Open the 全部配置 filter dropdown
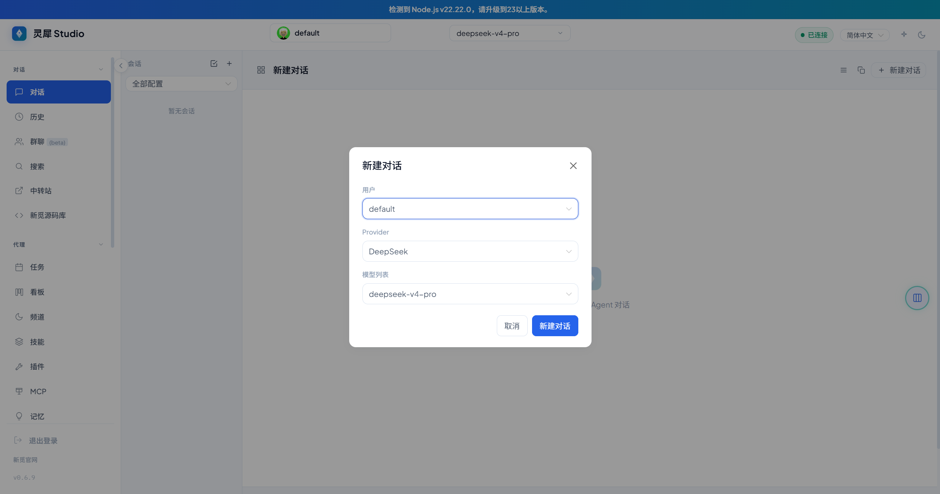This screenshot has height=494, width=940. click(181, 84)
